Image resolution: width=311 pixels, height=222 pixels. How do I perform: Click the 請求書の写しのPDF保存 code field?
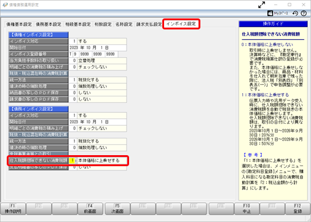pos(73,99)
